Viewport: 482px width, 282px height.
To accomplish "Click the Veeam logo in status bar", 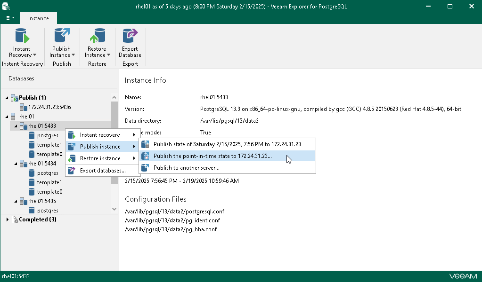I will [463, 276].
